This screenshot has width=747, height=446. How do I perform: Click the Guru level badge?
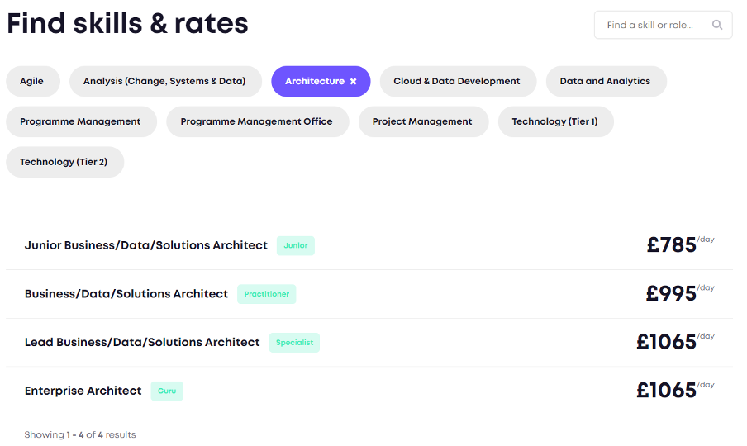tap(167, 391)
